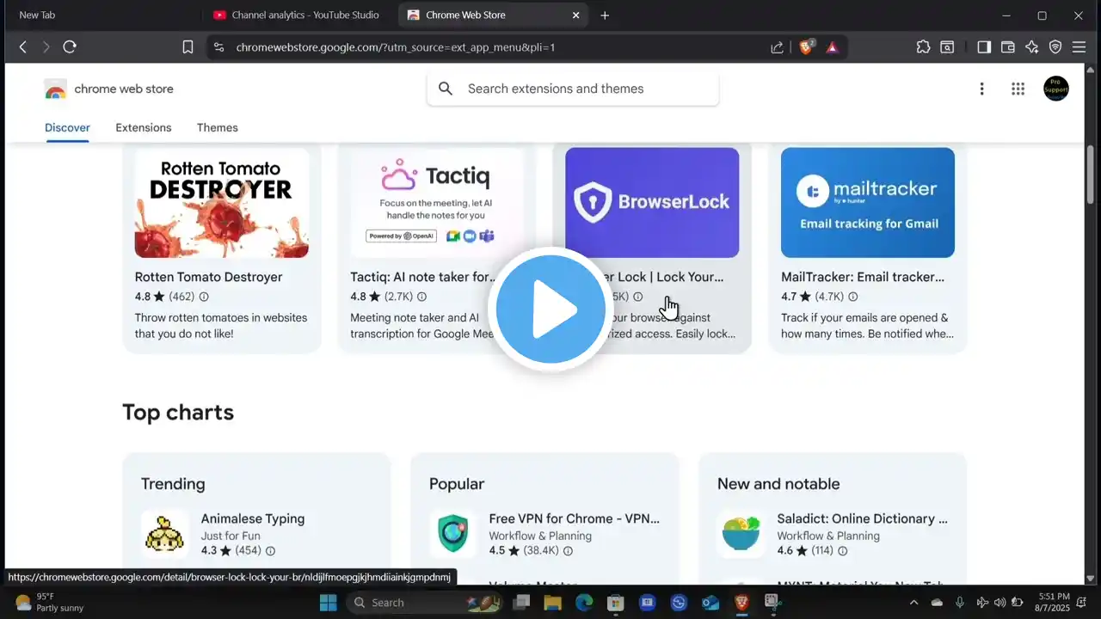Show rating info for MailTracker
Screen dimensions: 1101x619
click(x=853, y=297)
